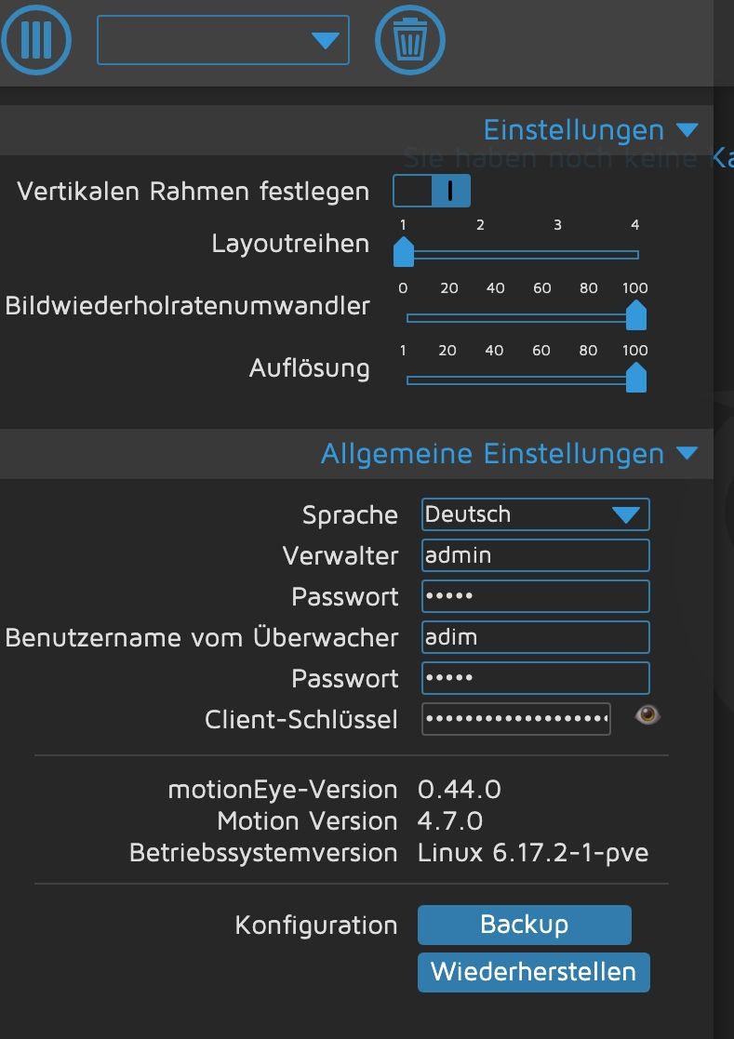Set Layoutreihen slider to mark 3
Image resolution: width=734 pixels, height=1039 pixels.
[x=558, y=255]
